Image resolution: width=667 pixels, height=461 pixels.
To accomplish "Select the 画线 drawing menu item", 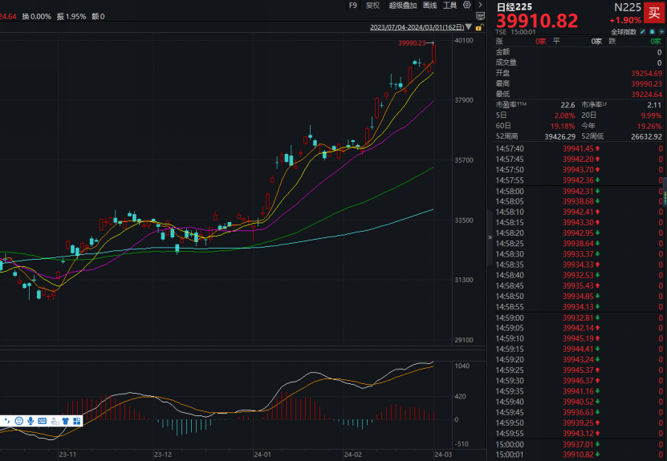I will (429, 5).
